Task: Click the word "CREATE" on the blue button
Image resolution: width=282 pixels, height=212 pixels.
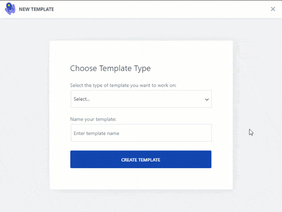Action: point(129,160)
